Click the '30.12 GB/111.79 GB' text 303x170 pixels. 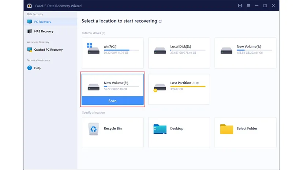pyautogui.click(x=116, y=53)
